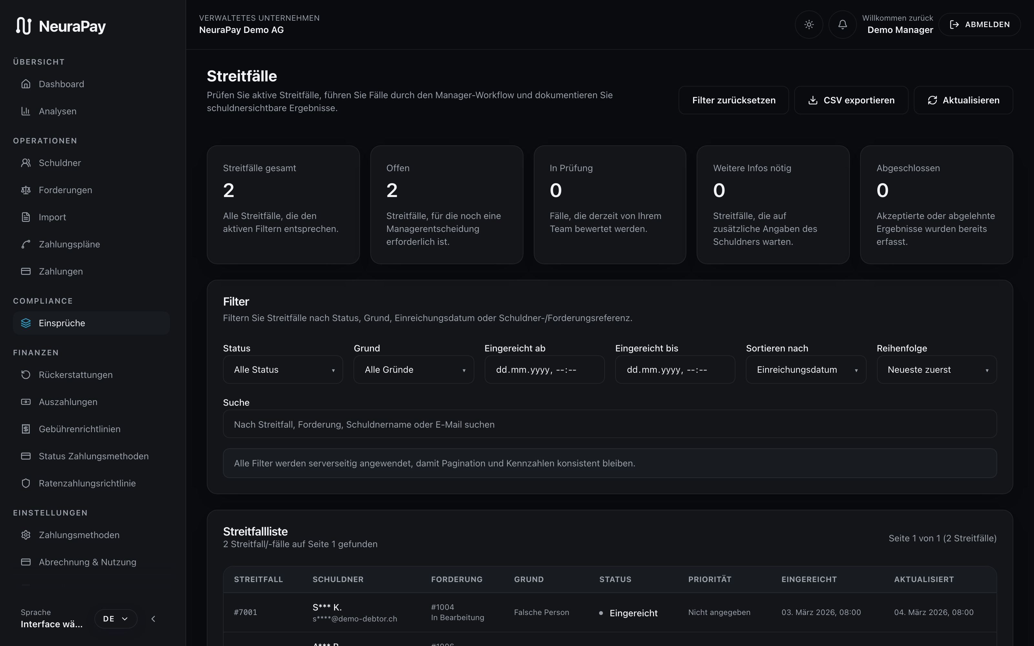Click the Priorität column header
The height and width of the screenshot is (646, 1034).
coord(710,579)
